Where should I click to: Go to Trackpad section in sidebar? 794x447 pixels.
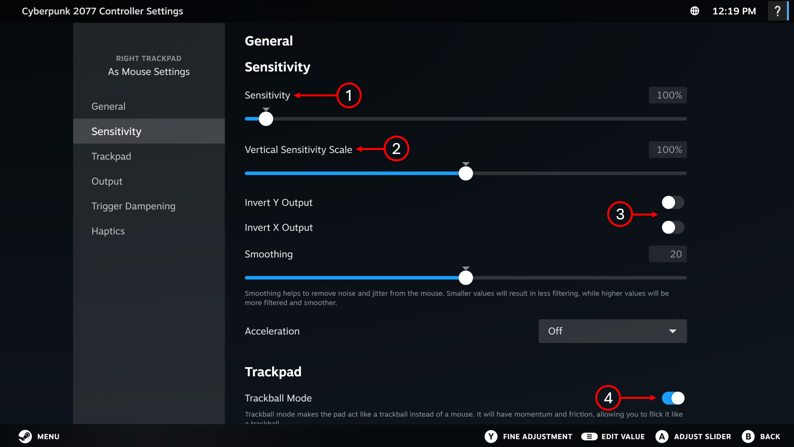pyautogui.click(x=149, y=156)
